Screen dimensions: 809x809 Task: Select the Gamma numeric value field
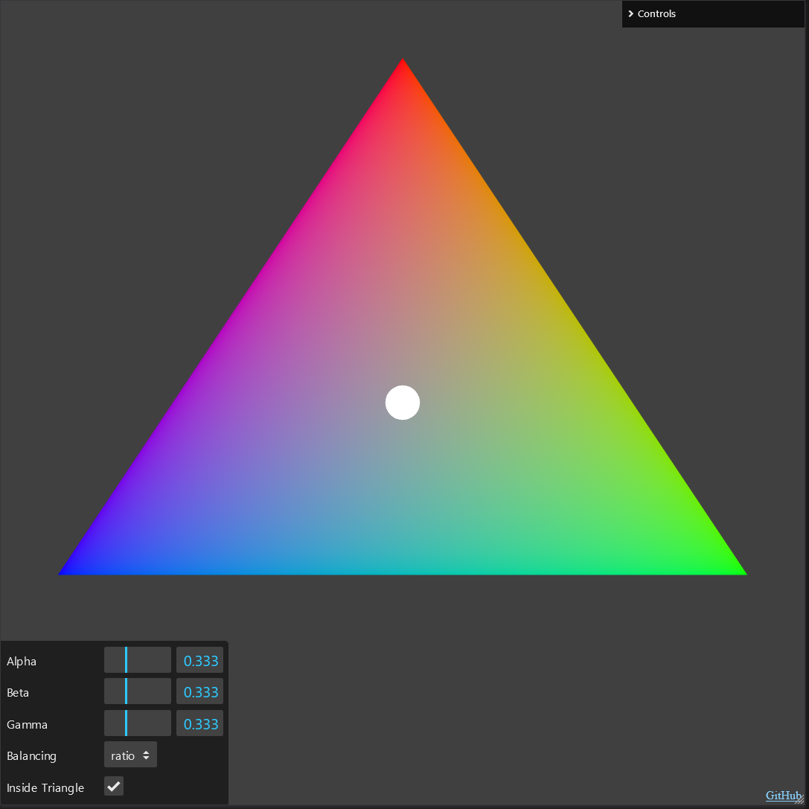point(199,723)
